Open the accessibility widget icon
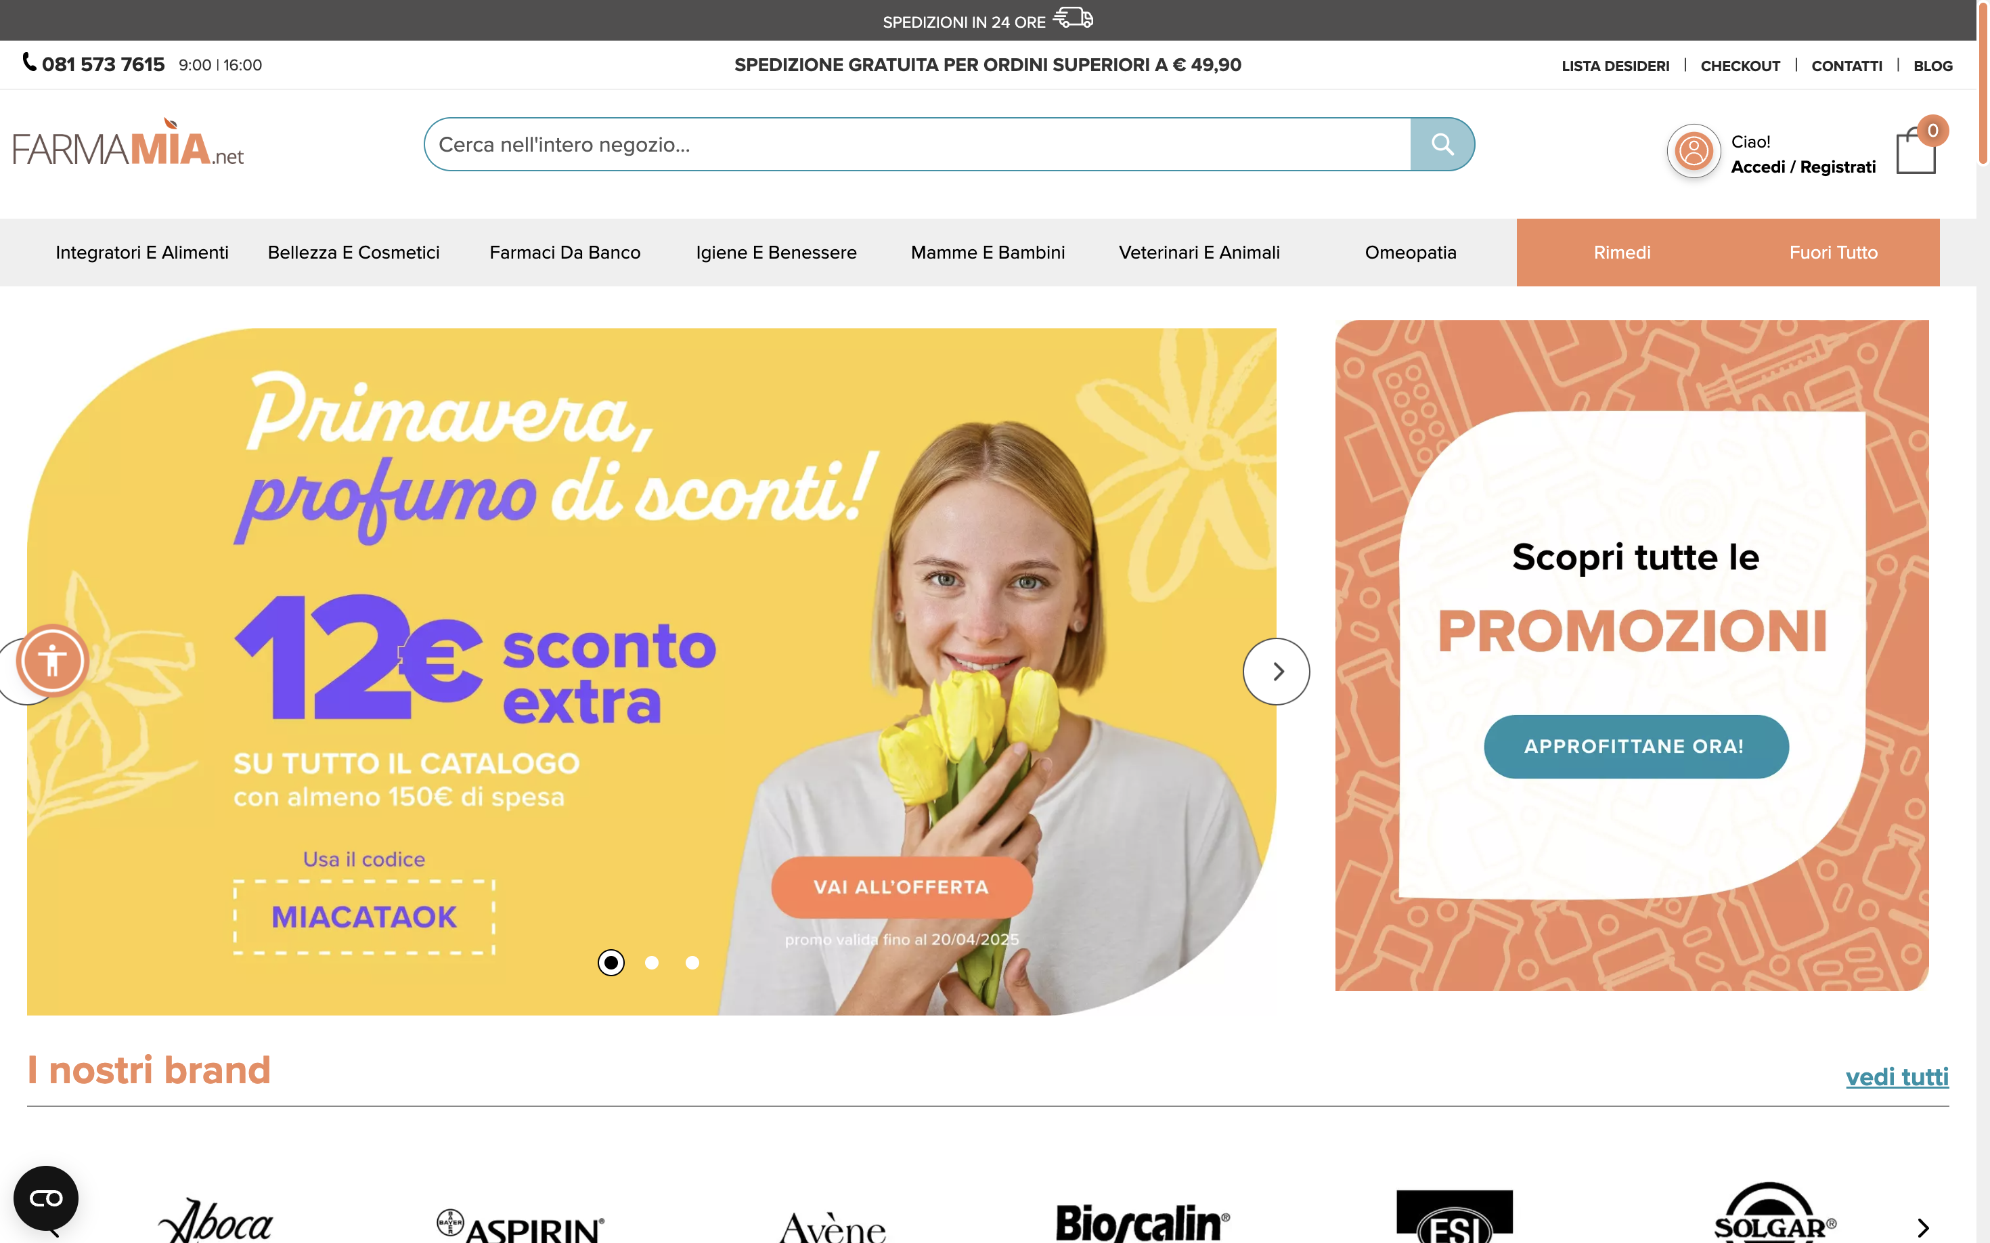 point(53,660)
